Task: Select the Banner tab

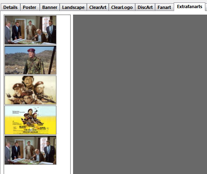Action: click(50, 7)
